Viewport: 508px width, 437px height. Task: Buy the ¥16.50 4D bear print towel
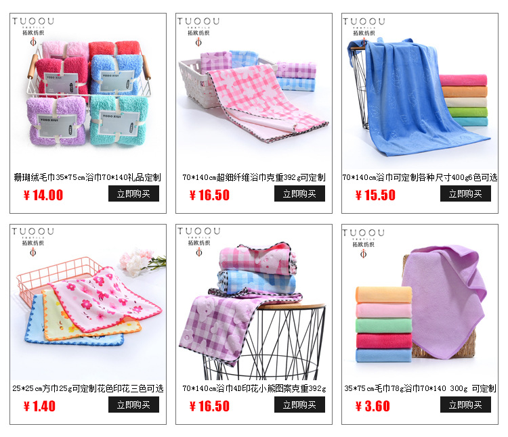point(299,405)
